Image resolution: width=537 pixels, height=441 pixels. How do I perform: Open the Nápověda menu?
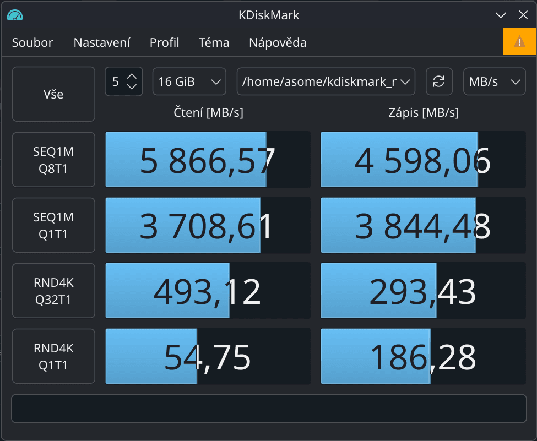click(278, 42)
